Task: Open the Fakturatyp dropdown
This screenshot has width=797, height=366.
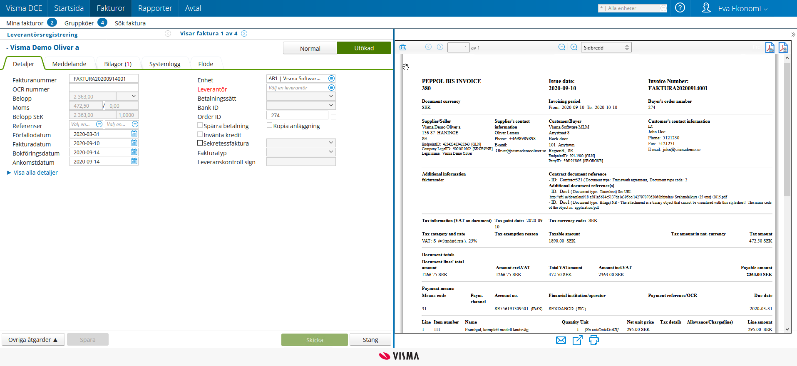Action: 301,152
